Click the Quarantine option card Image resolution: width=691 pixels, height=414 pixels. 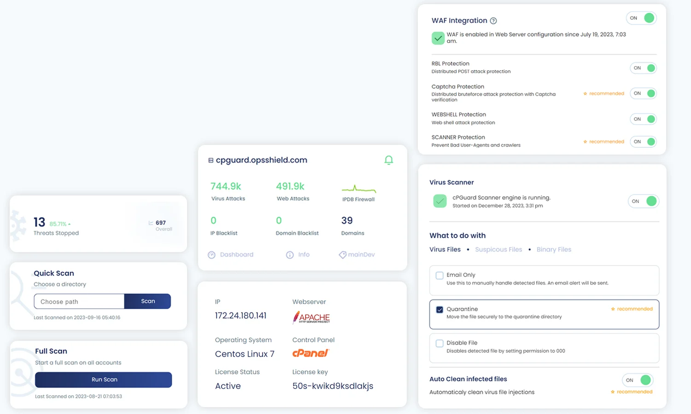point(544,314)
